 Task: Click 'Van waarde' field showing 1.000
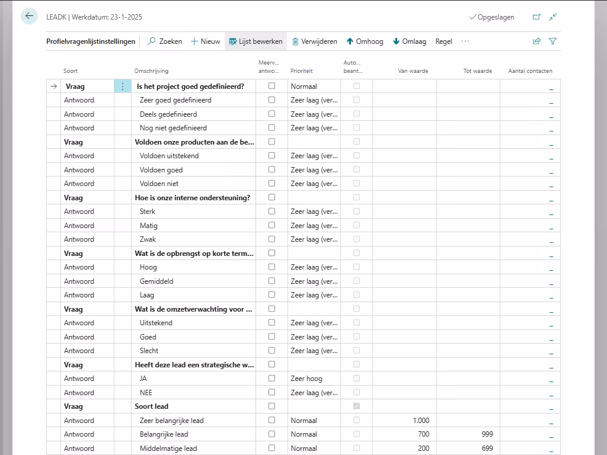point(404,421)
